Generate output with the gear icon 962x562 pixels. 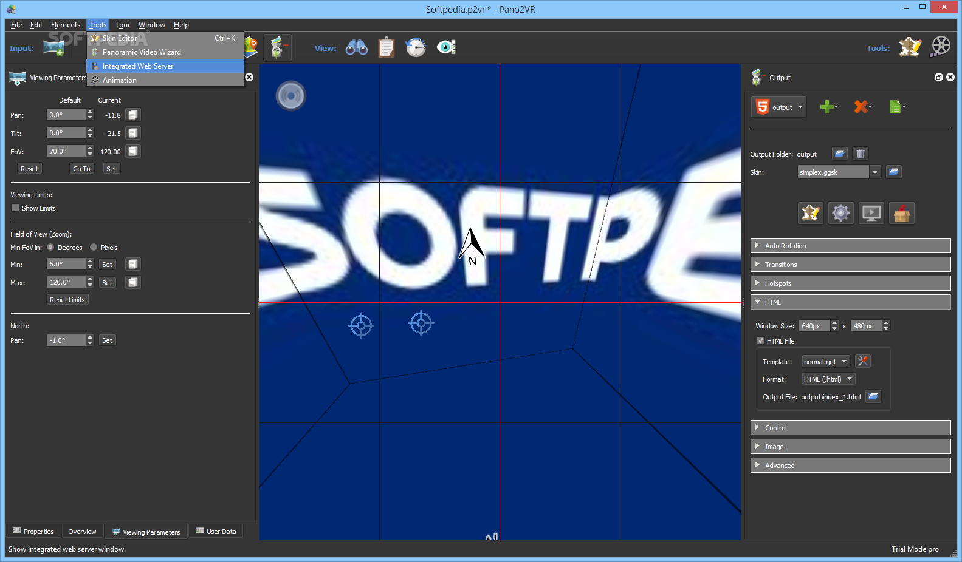tap(841, 213)
